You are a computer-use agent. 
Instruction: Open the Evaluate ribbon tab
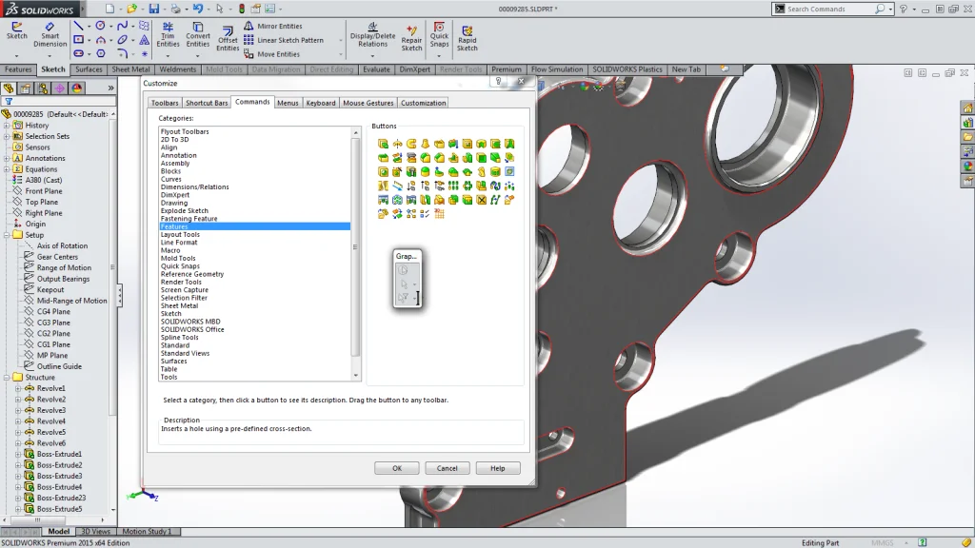coord(376,68)
